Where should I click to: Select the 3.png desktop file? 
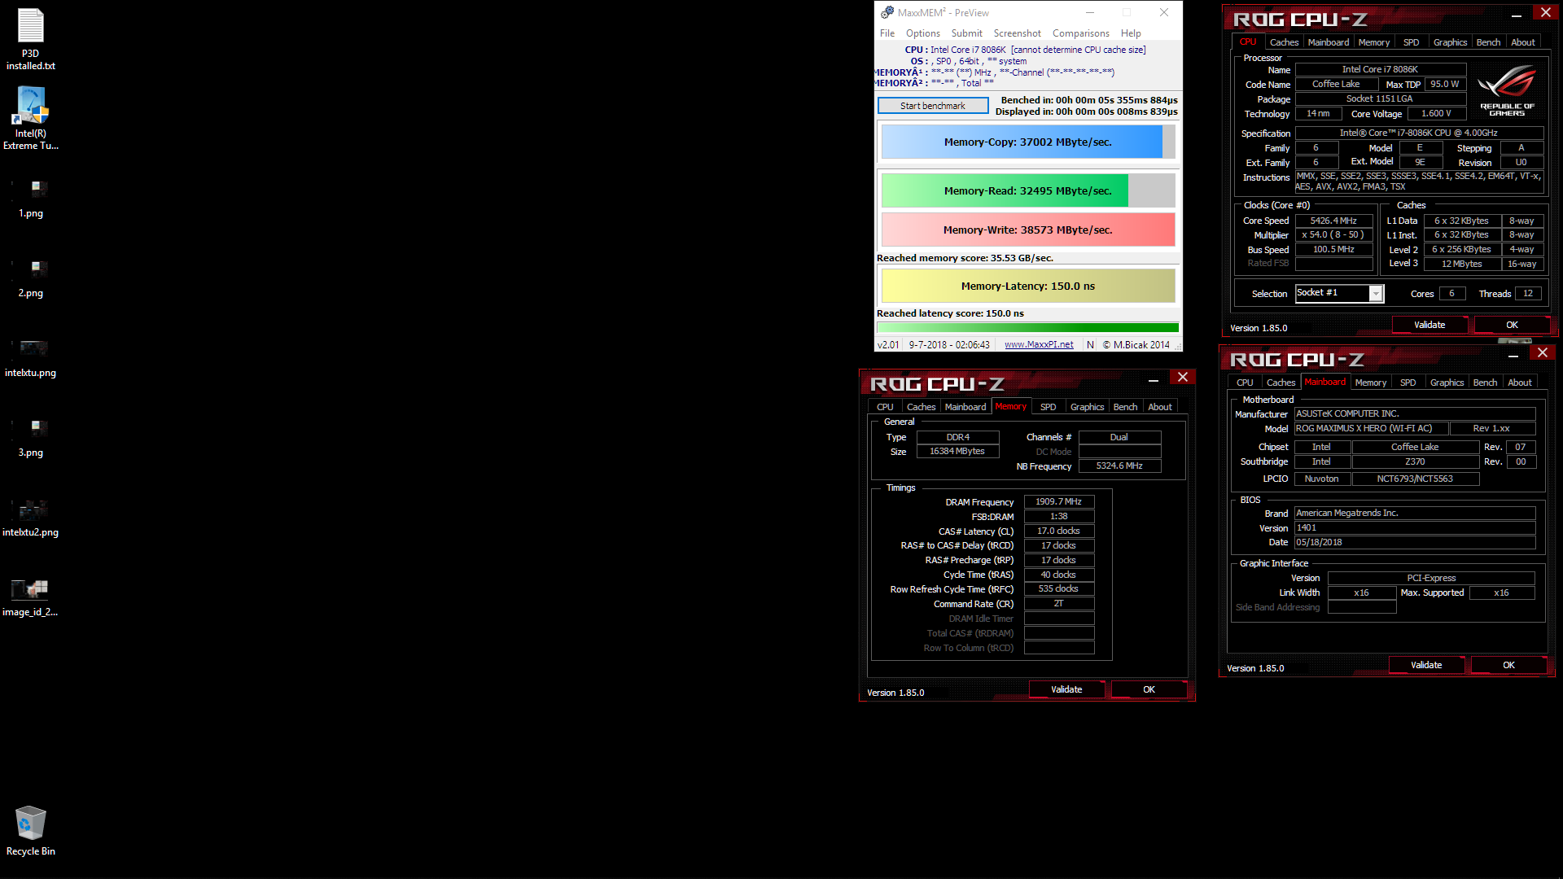(31, 439)
